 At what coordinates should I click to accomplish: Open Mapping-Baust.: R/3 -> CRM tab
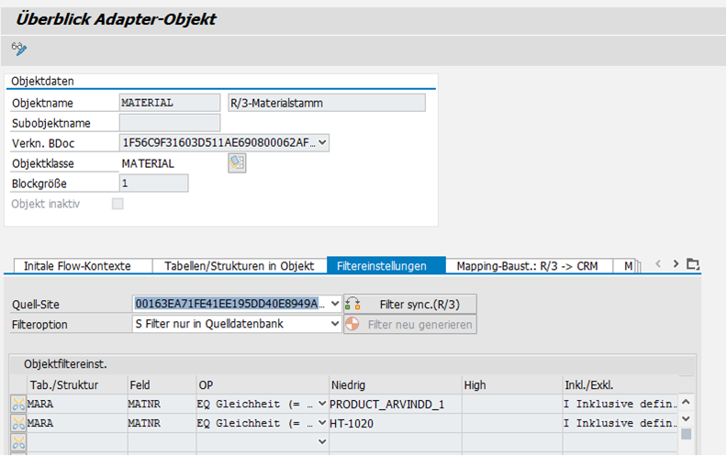tap(529, 266)
